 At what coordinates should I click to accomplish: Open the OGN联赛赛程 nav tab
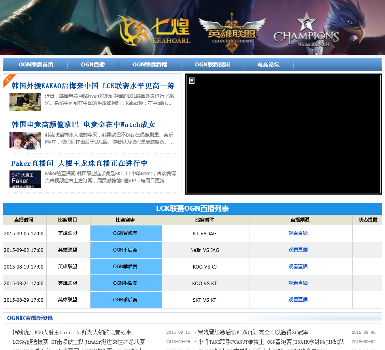150,64
